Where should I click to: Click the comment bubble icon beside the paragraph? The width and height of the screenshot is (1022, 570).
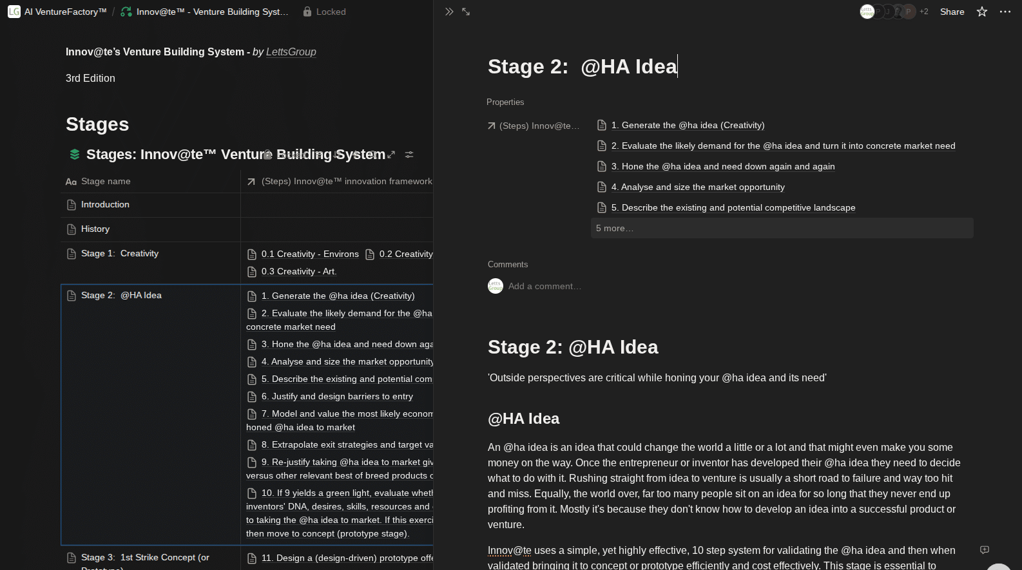point(985,550)
